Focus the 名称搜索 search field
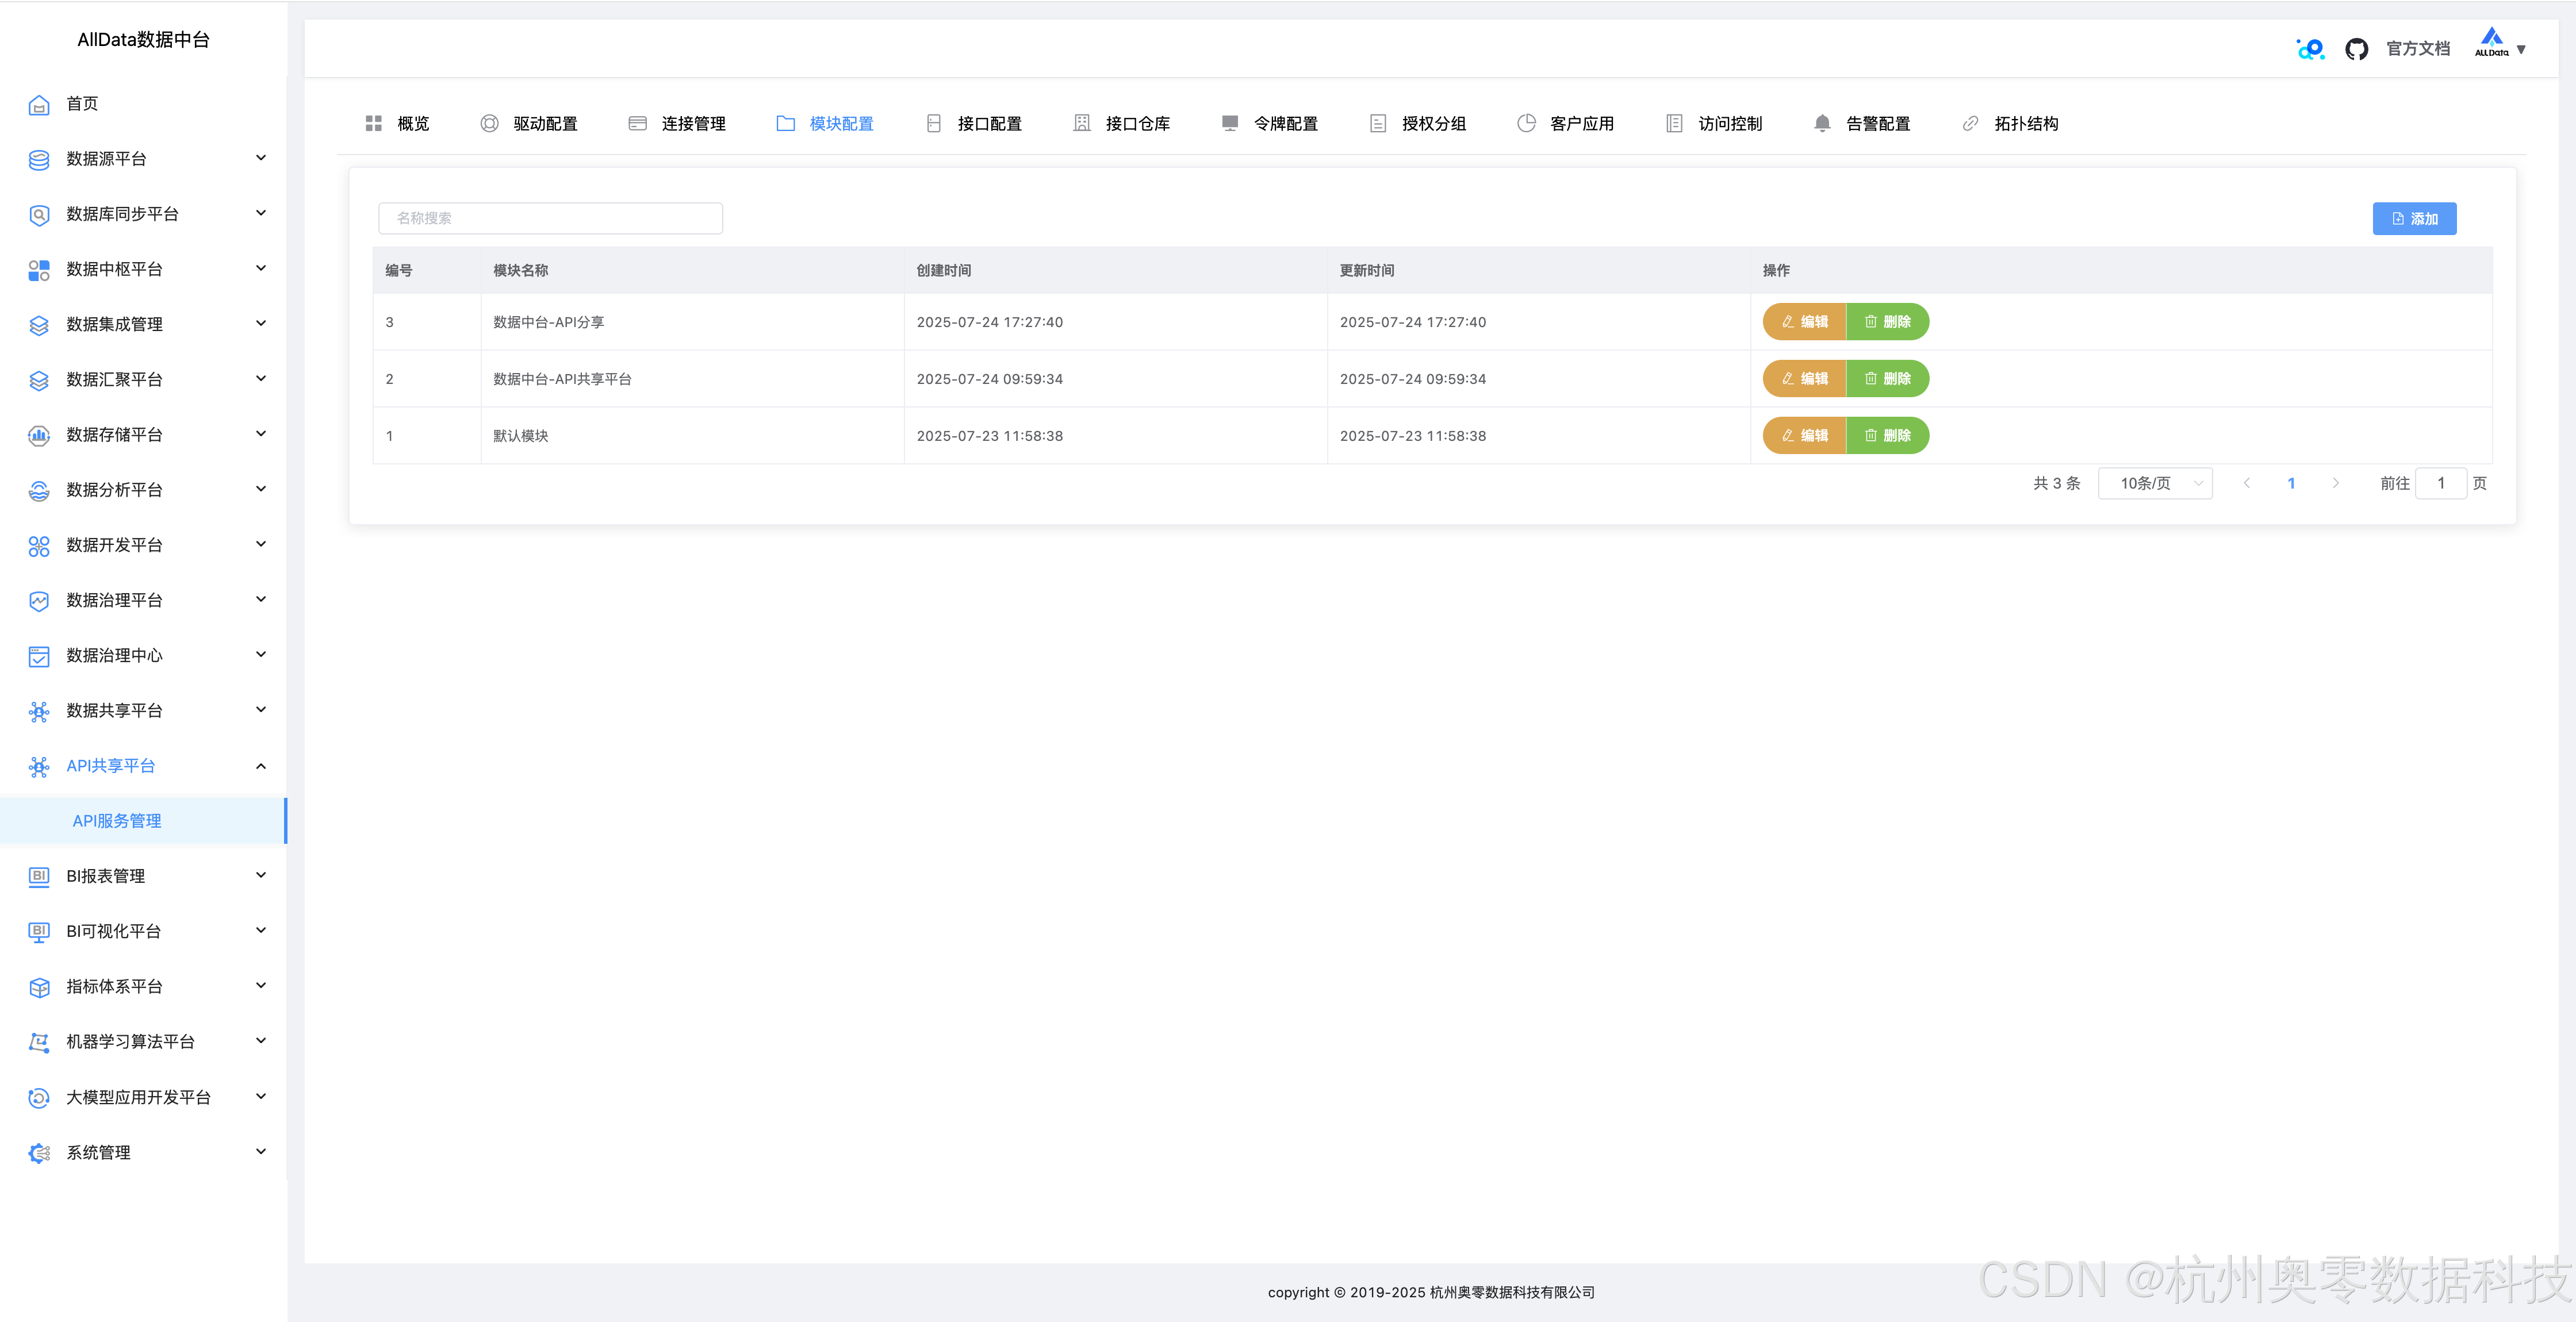The height and width of the screenshot is (1322, 2576). pyautogui.click(x=550, y=218)
